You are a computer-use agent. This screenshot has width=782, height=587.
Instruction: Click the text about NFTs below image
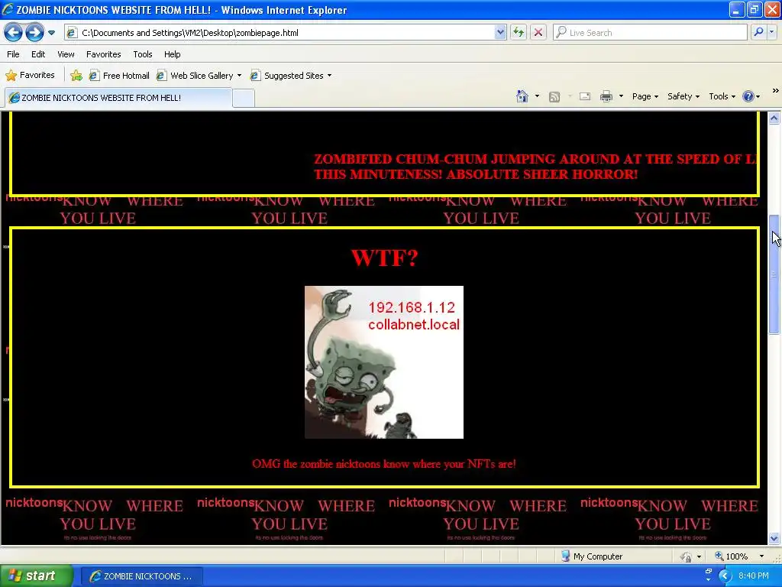tap(384, 464)
